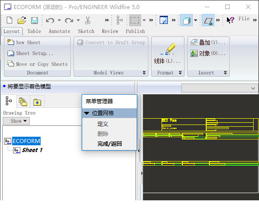Save the drawing with floppy disk icon
Screen dimensions: 259x208
click(35, 20)
